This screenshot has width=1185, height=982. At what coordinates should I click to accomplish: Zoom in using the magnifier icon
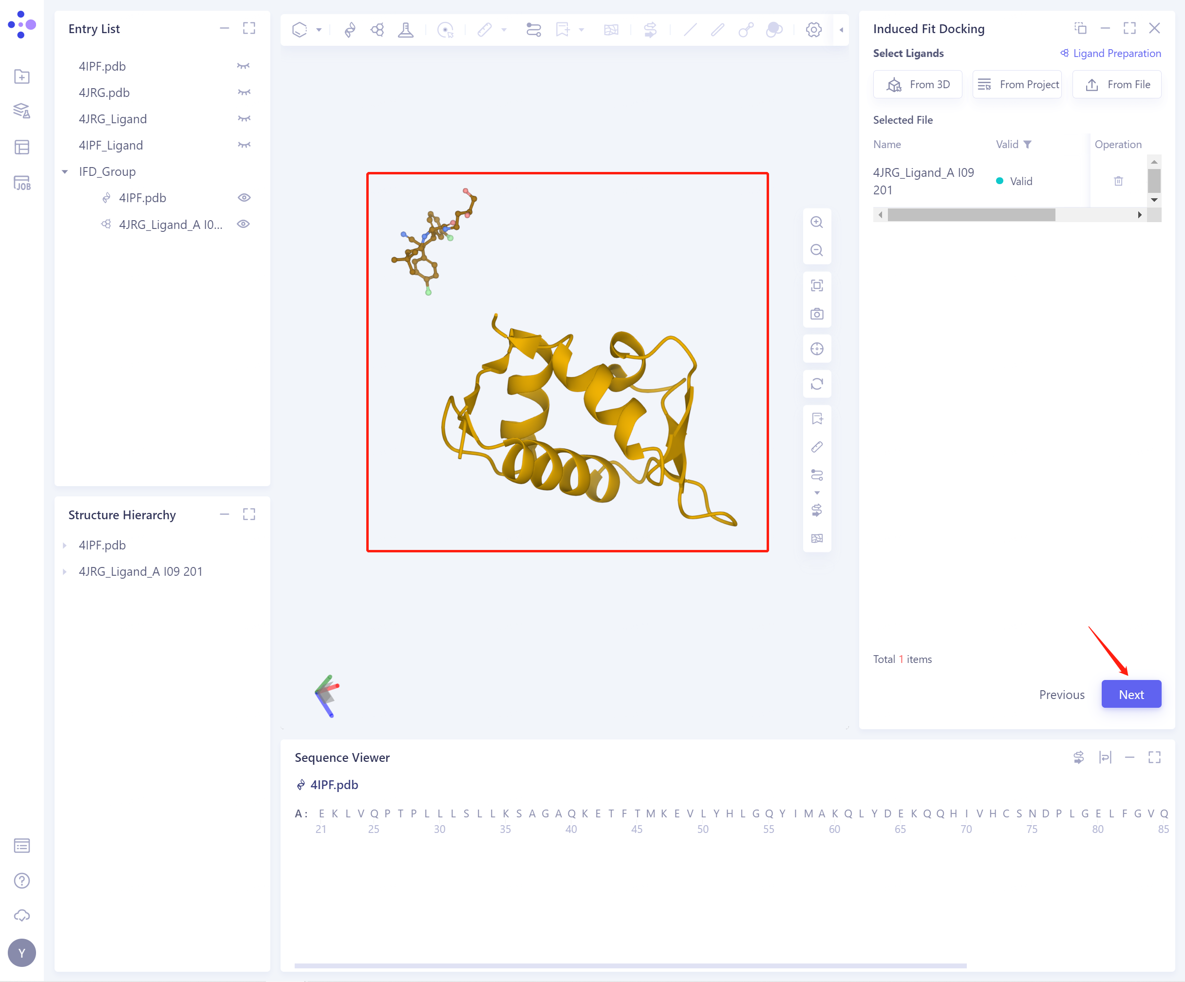817,222
